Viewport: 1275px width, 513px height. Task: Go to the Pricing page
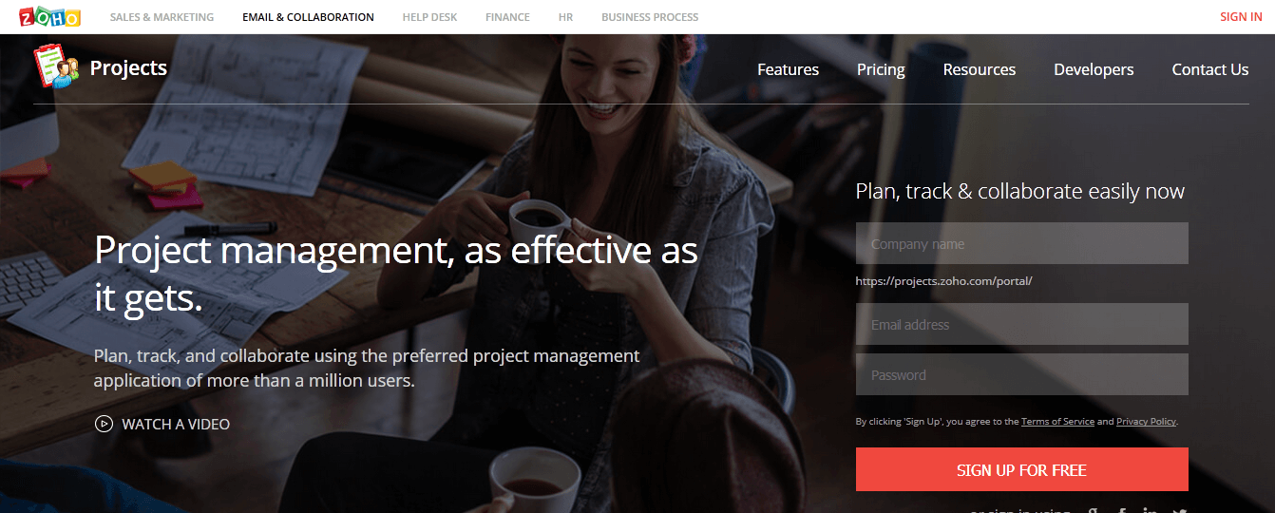click(x=881, y=69)
